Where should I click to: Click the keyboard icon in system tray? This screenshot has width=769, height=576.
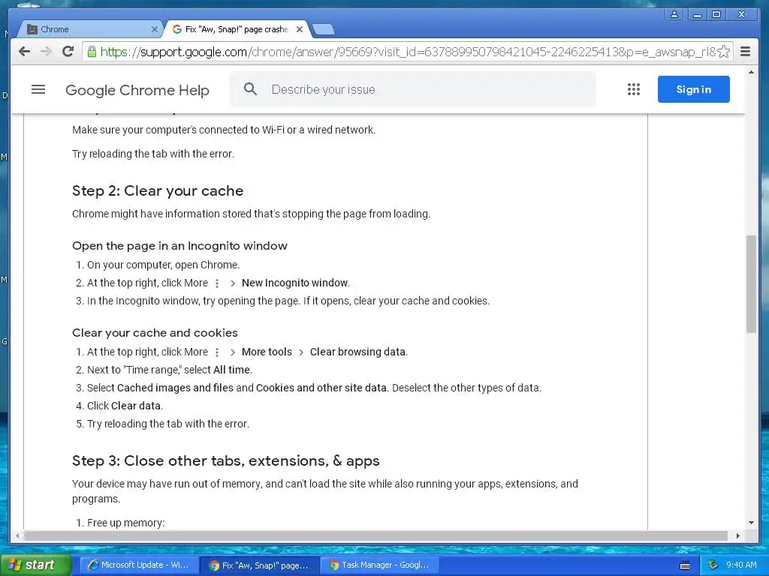685,565
